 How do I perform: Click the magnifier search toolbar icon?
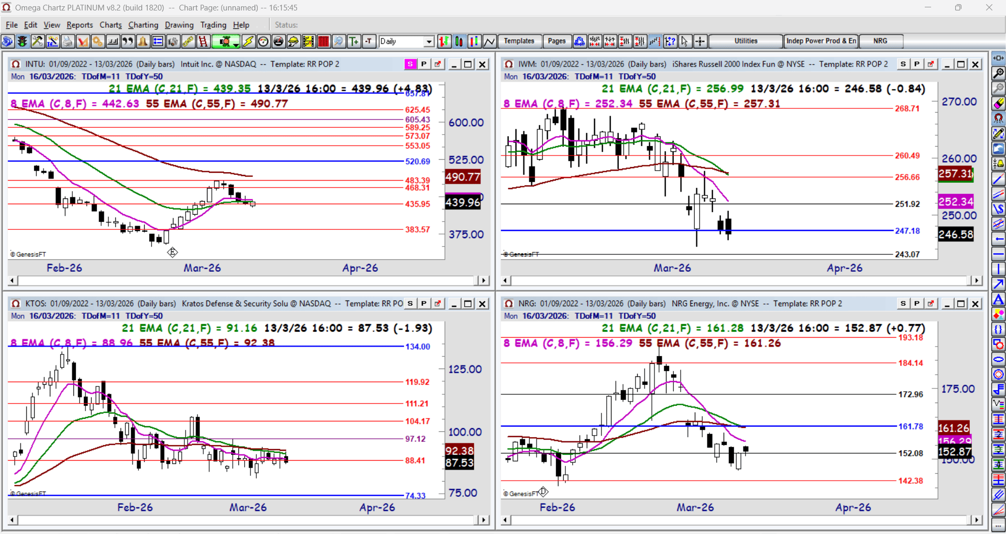point(339,41)
